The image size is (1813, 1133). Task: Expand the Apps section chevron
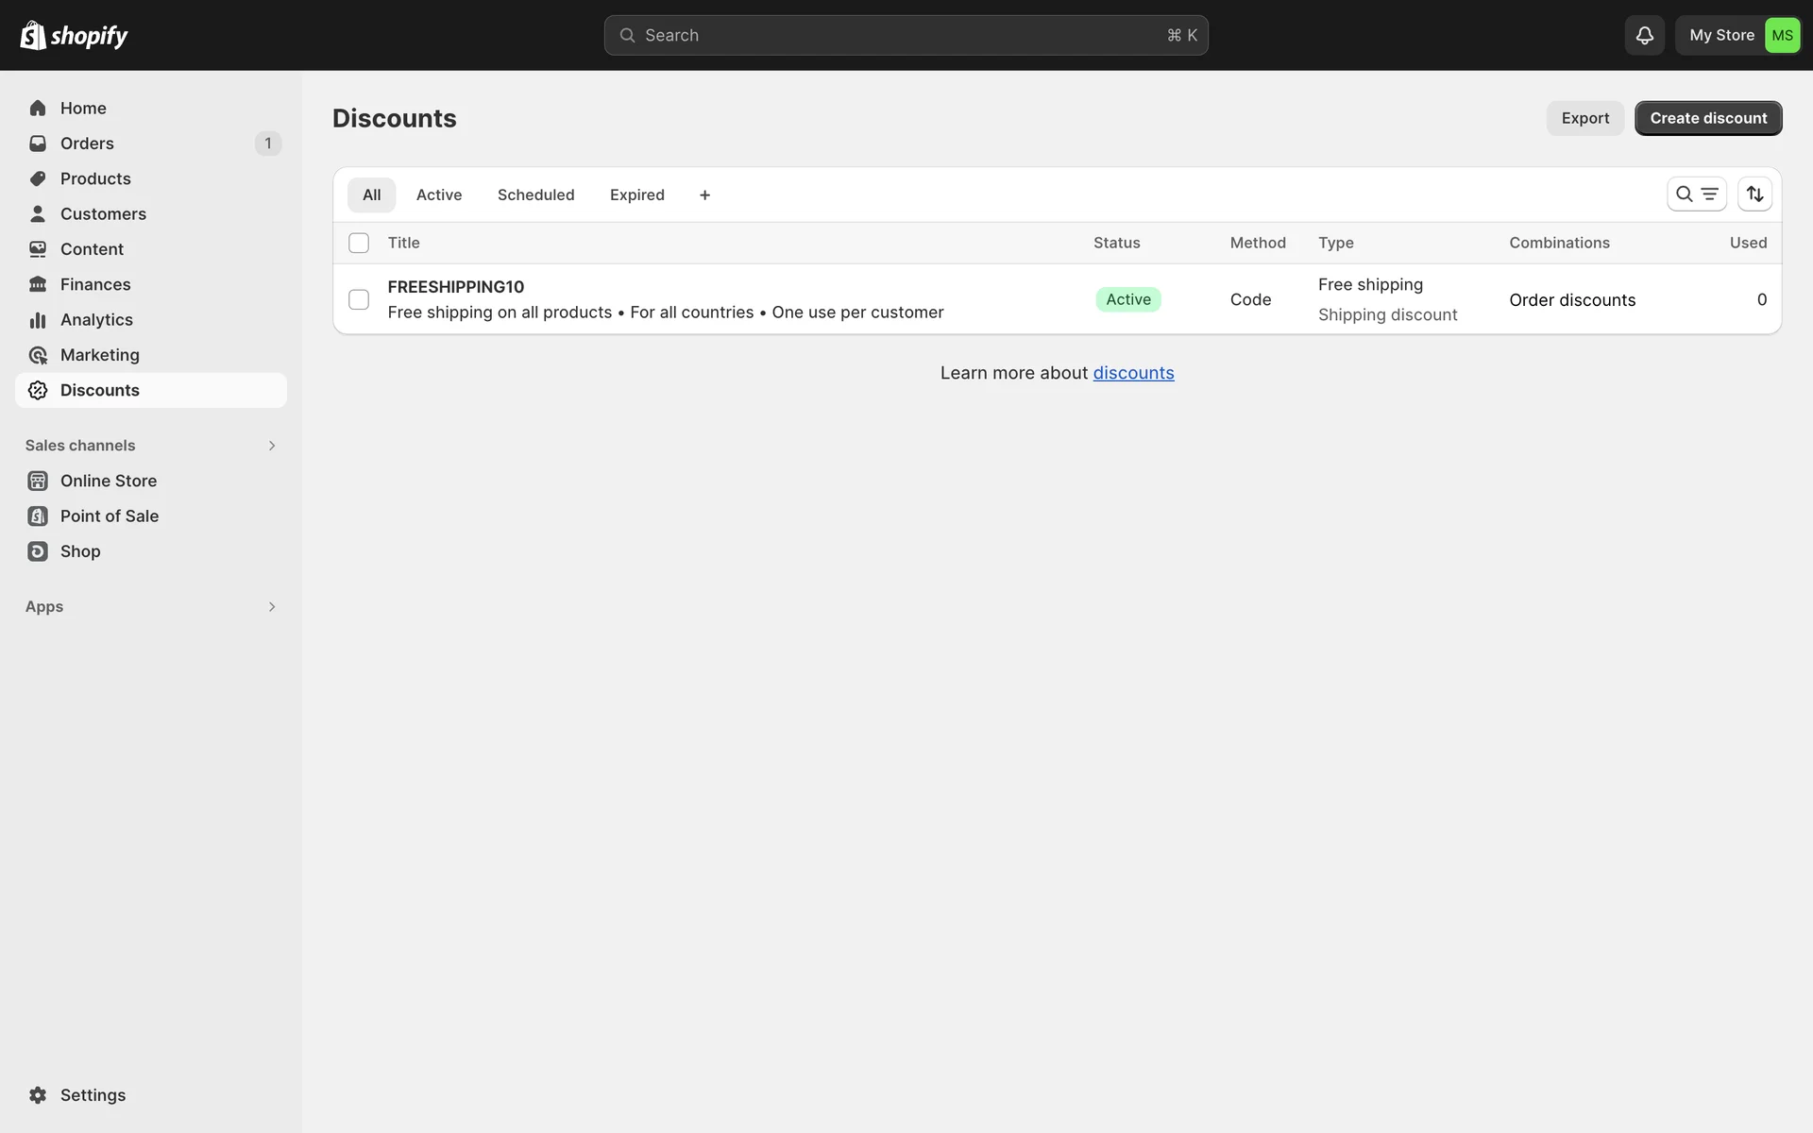coord(272,607)
